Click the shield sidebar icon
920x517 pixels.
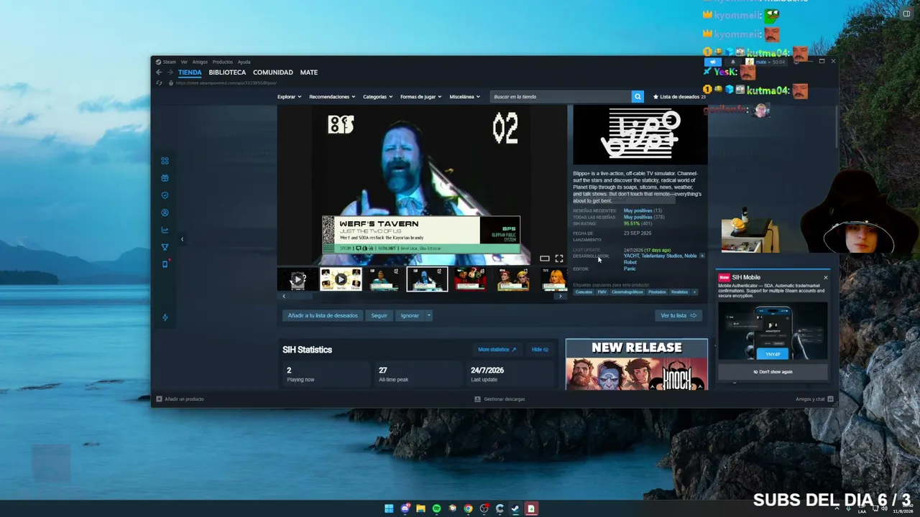[x=165, y=195]
